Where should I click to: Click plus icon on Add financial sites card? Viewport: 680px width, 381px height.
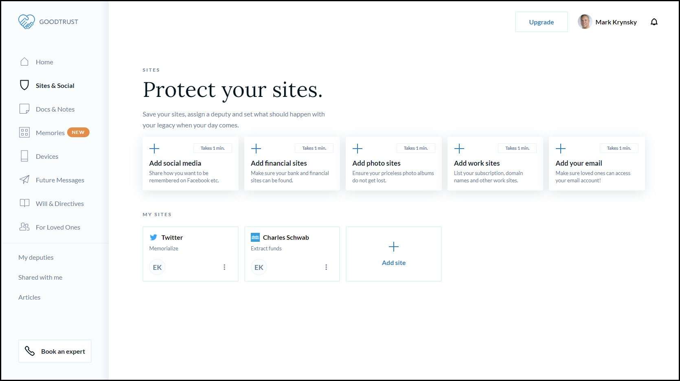click(256, 149)
